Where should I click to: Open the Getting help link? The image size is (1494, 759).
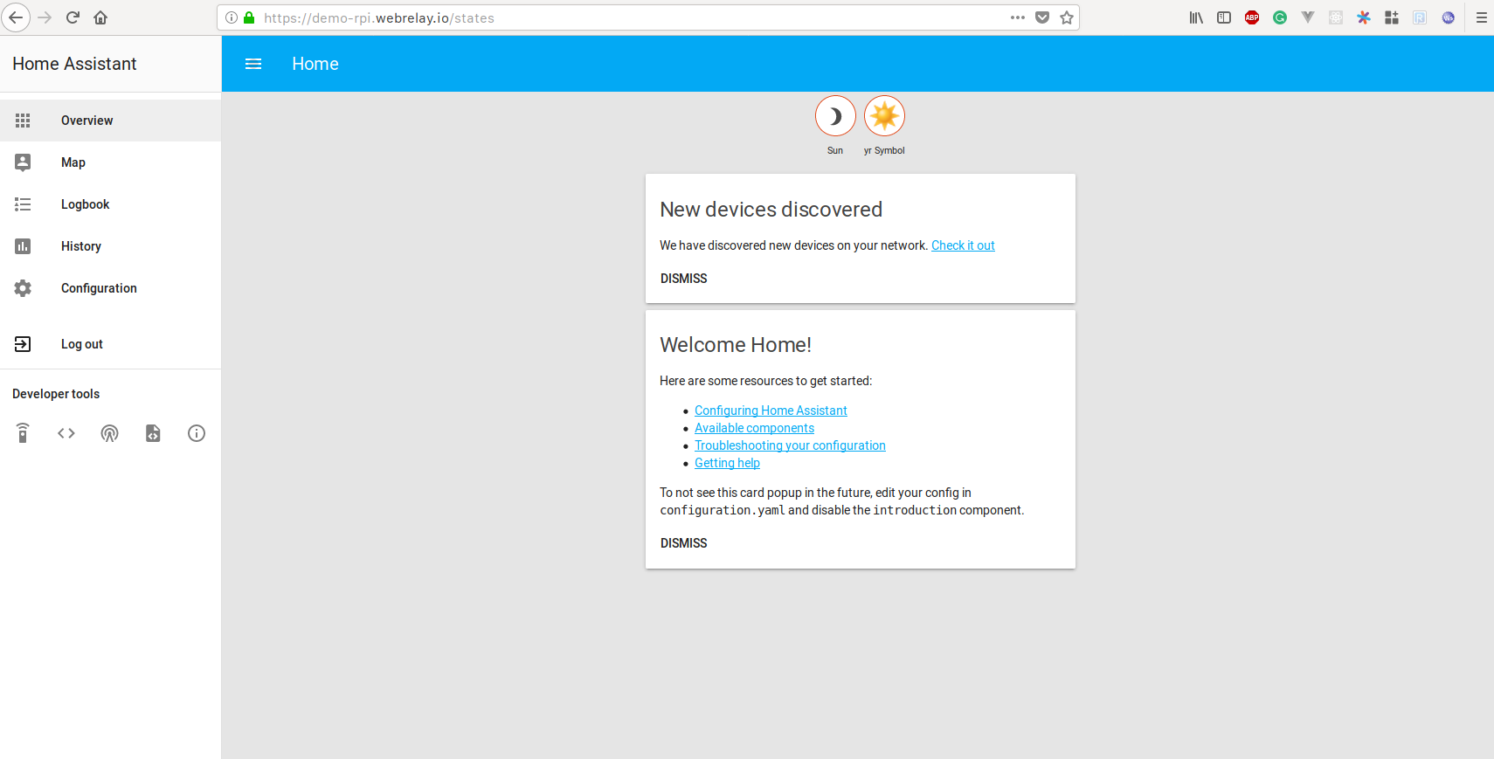[x=727, y=463]
